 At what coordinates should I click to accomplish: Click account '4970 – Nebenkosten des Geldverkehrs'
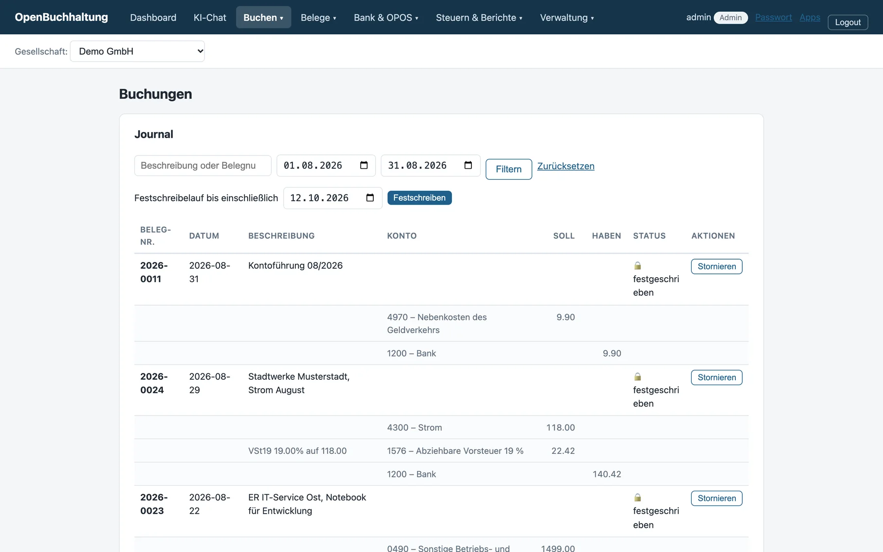437,323
